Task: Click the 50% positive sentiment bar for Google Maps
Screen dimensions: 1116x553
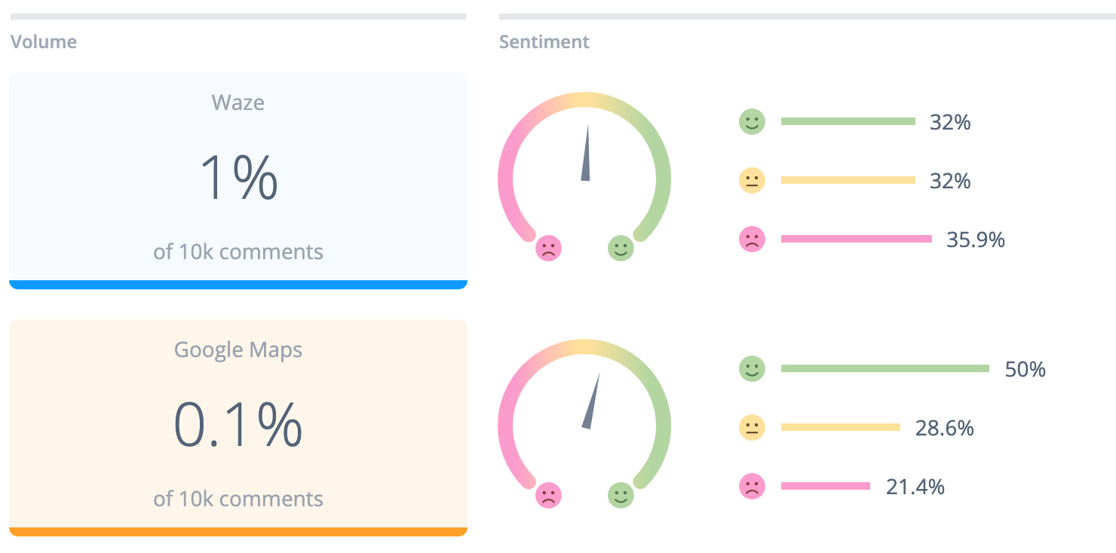Action: (x=886, y=368)
